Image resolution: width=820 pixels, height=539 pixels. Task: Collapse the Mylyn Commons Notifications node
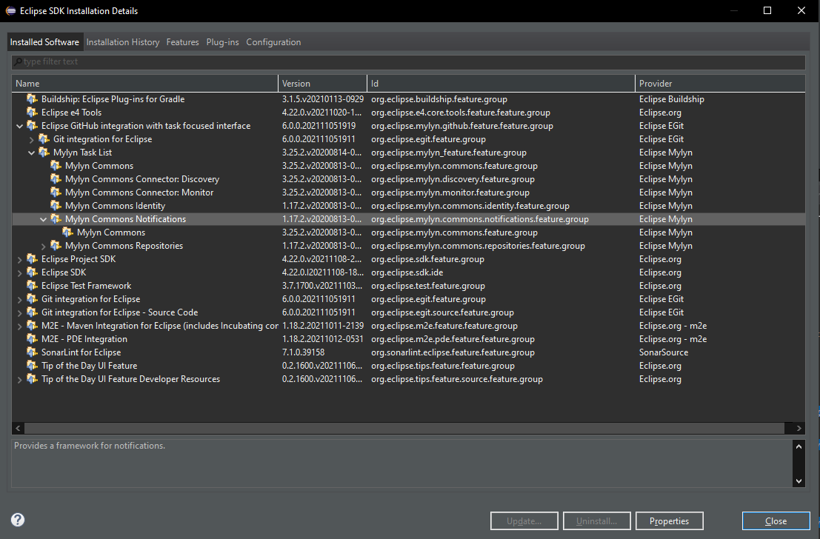tap(44, 220)
